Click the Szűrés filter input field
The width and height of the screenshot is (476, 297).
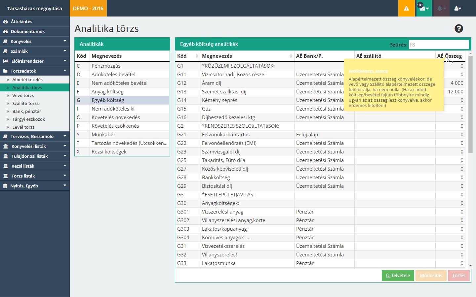(439, 45)
